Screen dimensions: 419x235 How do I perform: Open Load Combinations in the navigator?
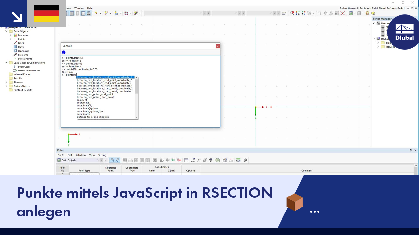coord(28,70)
